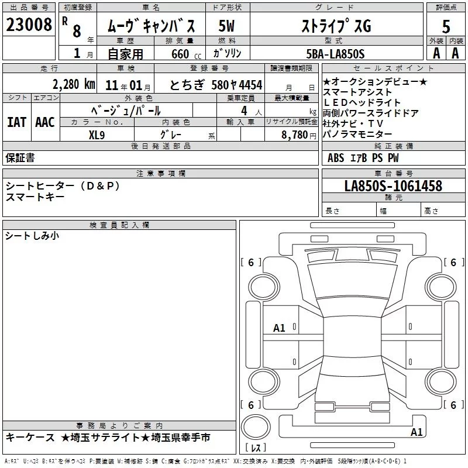Click fuel type ガソリン
The width and height of the screenshot is (468, 468).
(227, 53)
